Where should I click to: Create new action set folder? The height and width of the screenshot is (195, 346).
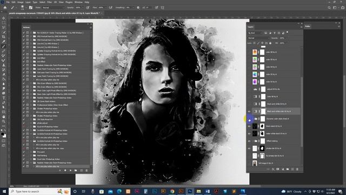(x=76, y=171)
